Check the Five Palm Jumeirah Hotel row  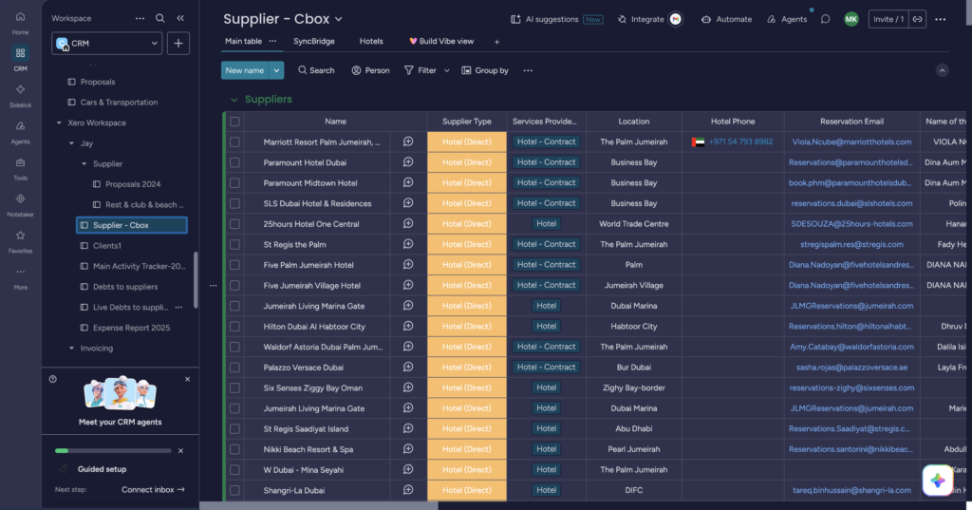tap(234, 265)
